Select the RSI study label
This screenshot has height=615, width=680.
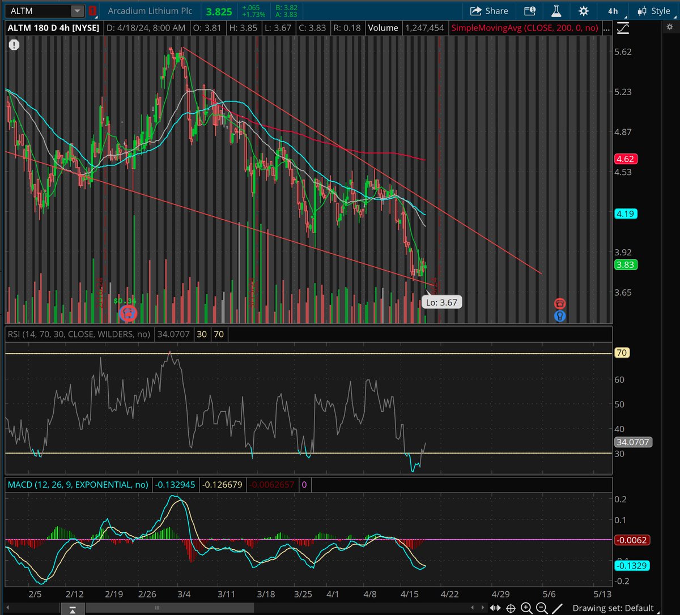79,334
